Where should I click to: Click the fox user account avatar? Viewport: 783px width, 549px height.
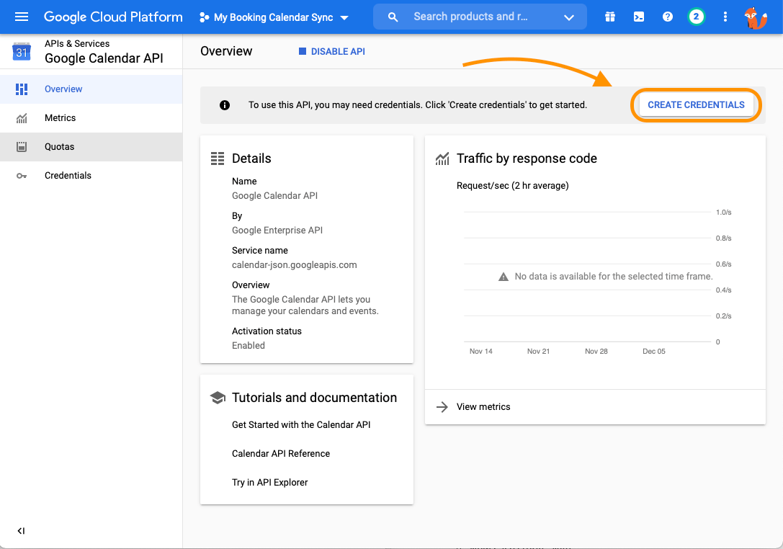[x=756, y=17]
